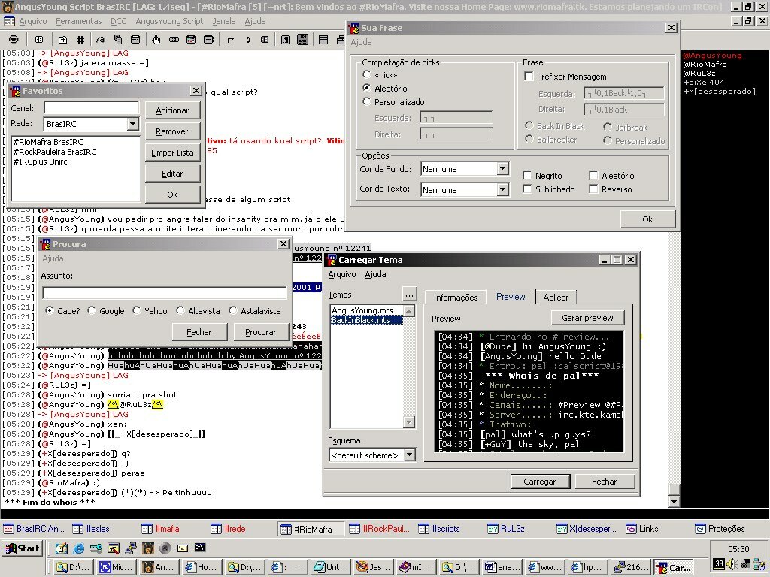
Task: Click the eye icon in the toolbar
Action: click(x=14, y=39)
